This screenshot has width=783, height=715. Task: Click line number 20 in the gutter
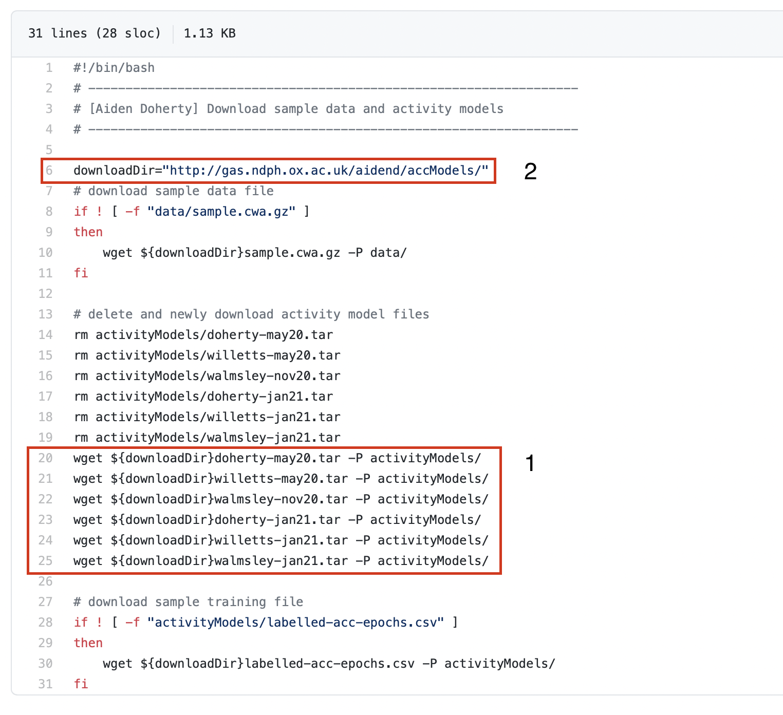pyautogui.click(x=45, y=458)
